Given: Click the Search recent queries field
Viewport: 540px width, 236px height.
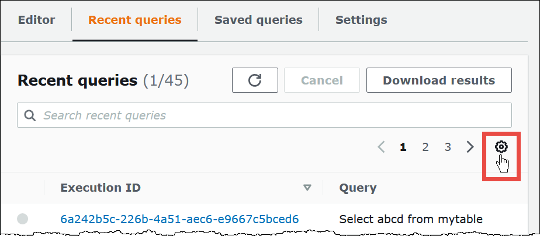Looking at the screenshot, I should pyautogui.click(x=269, y=115).
